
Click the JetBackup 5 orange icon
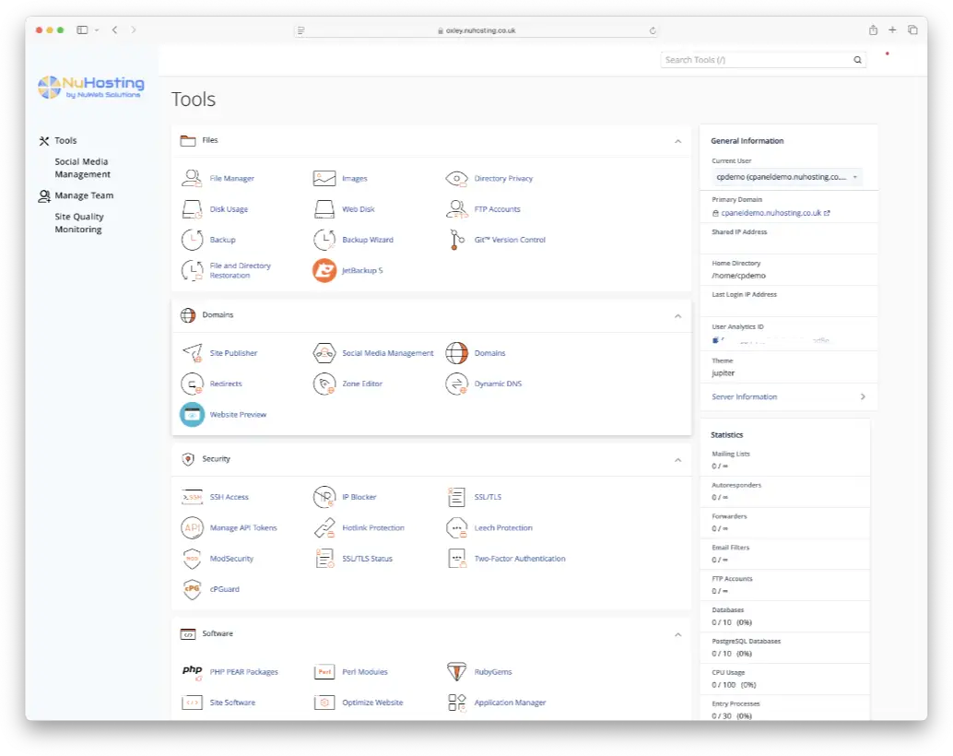click(324, 270)
